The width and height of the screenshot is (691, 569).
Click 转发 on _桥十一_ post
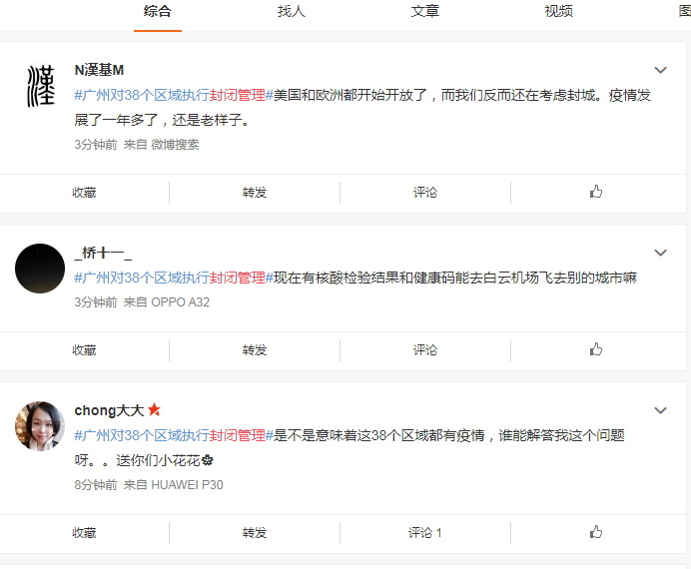coord(255,350)
